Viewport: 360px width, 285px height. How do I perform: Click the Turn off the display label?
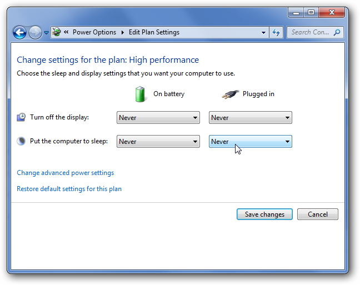[x=59, y=117]
